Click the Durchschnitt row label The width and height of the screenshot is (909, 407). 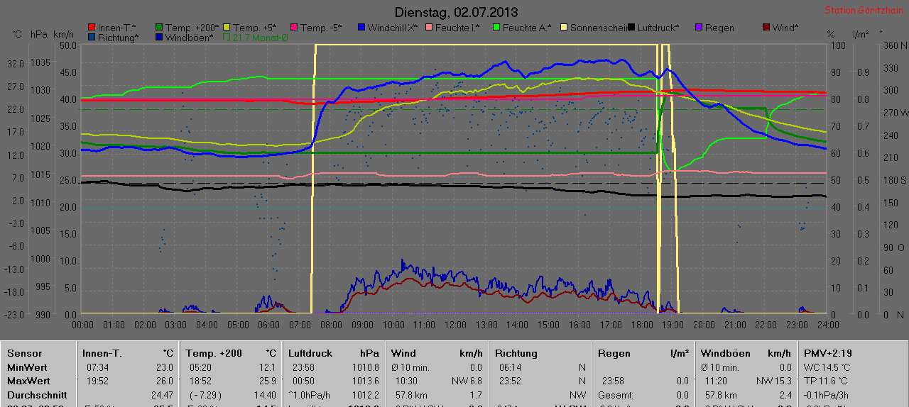tap(37, 395)
